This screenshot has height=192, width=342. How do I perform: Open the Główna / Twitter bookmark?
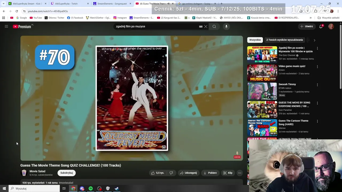(x=55, y=18)
